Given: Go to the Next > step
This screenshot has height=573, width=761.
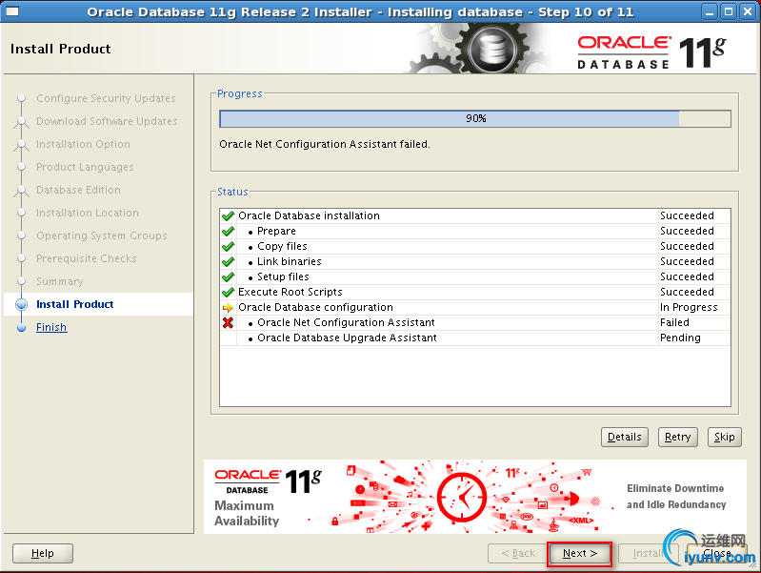Looking at the screenshot, I should coord(579,554).
